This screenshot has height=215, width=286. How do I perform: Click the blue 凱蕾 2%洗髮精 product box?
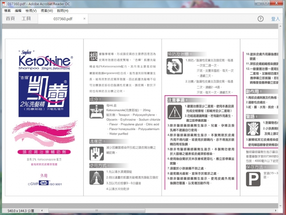point(44,94)
